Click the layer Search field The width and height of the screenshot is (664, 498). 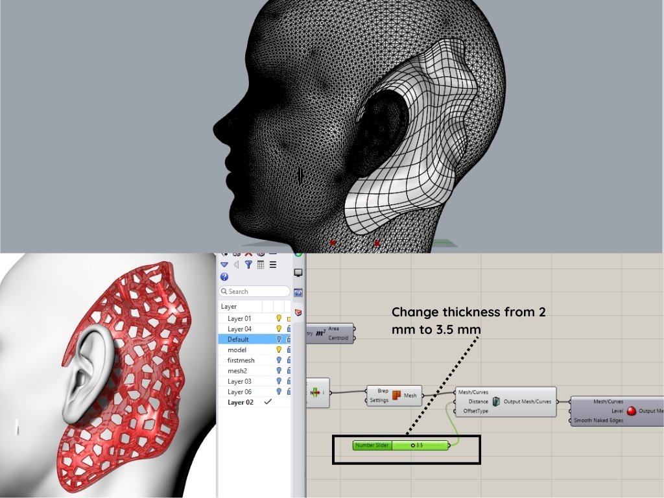tap(255, 292)
